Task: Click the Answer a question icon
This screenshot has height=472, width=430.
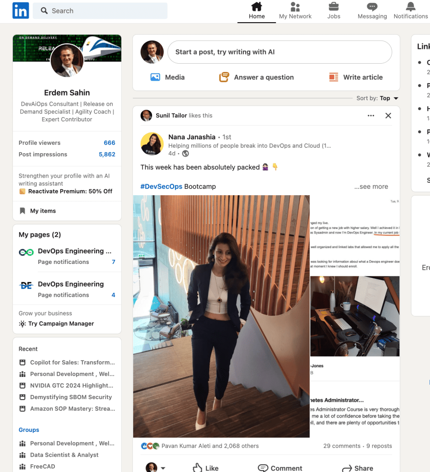Action: coord(224,78)
